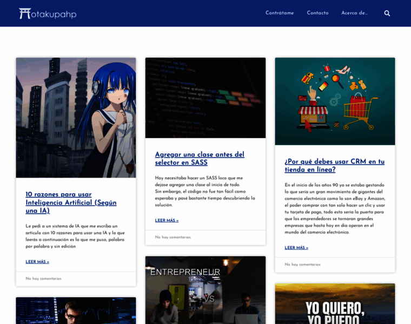The width and height of the screenshot is (411, 324).
Task: Click 'No hay comentarios' under the SASS post
Action: (173, 237)
